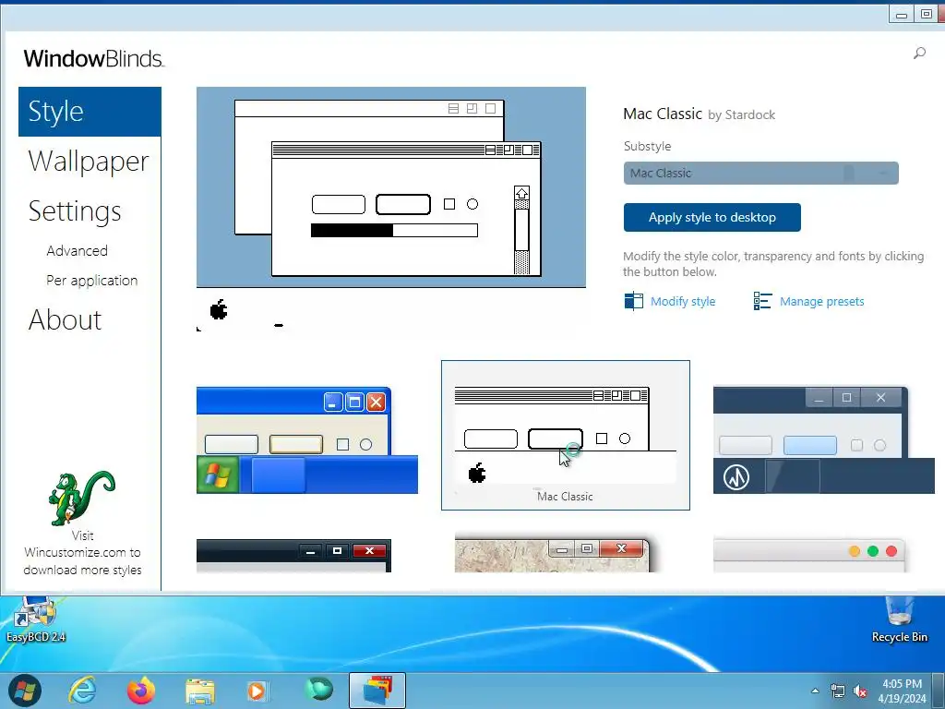Click the WindowBlinds logo
This screenshot has height=709, width=945.
coord(93,58)
